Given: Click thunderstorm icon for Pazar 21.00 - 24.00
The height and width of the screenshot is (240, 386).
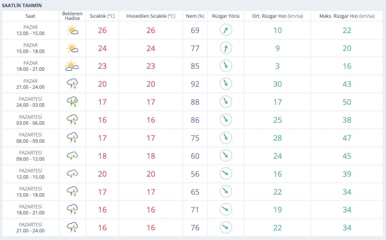Looking at the screenshot, I should (72, 84).
